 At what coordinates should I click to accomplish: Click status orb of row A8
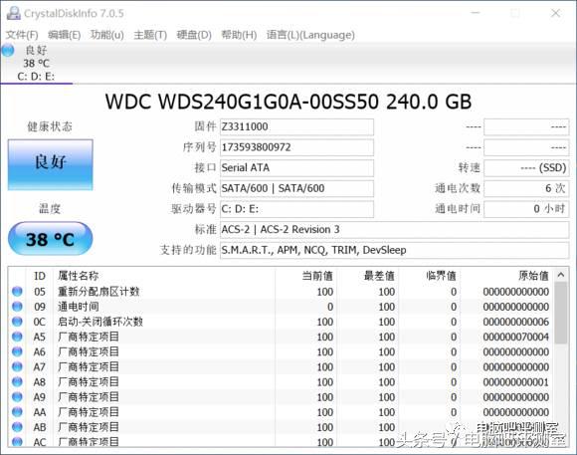[17, 382]
